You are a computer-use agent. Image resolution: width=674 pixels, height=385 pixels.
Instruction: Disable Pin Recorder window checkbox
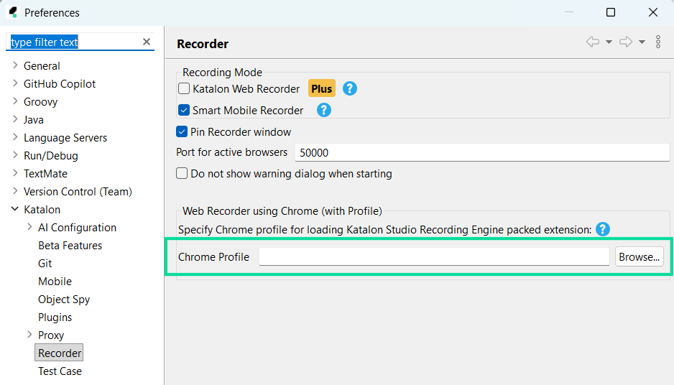pos(182,131)
